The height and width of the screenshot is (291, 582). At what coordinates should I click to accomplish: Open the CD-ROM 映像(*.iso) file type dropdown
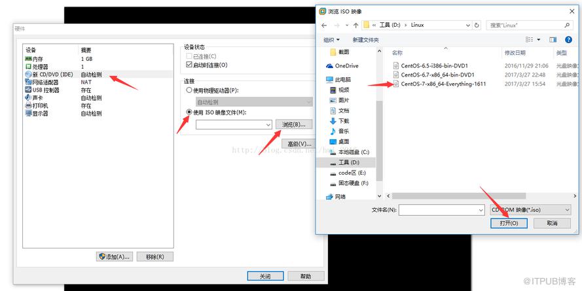point(530,210)
